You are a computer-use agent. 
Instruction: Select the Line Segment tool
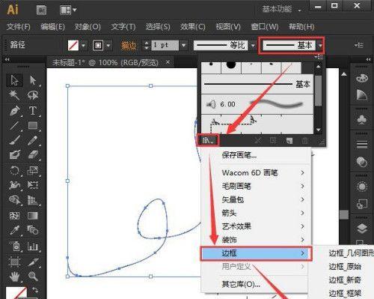14,125
